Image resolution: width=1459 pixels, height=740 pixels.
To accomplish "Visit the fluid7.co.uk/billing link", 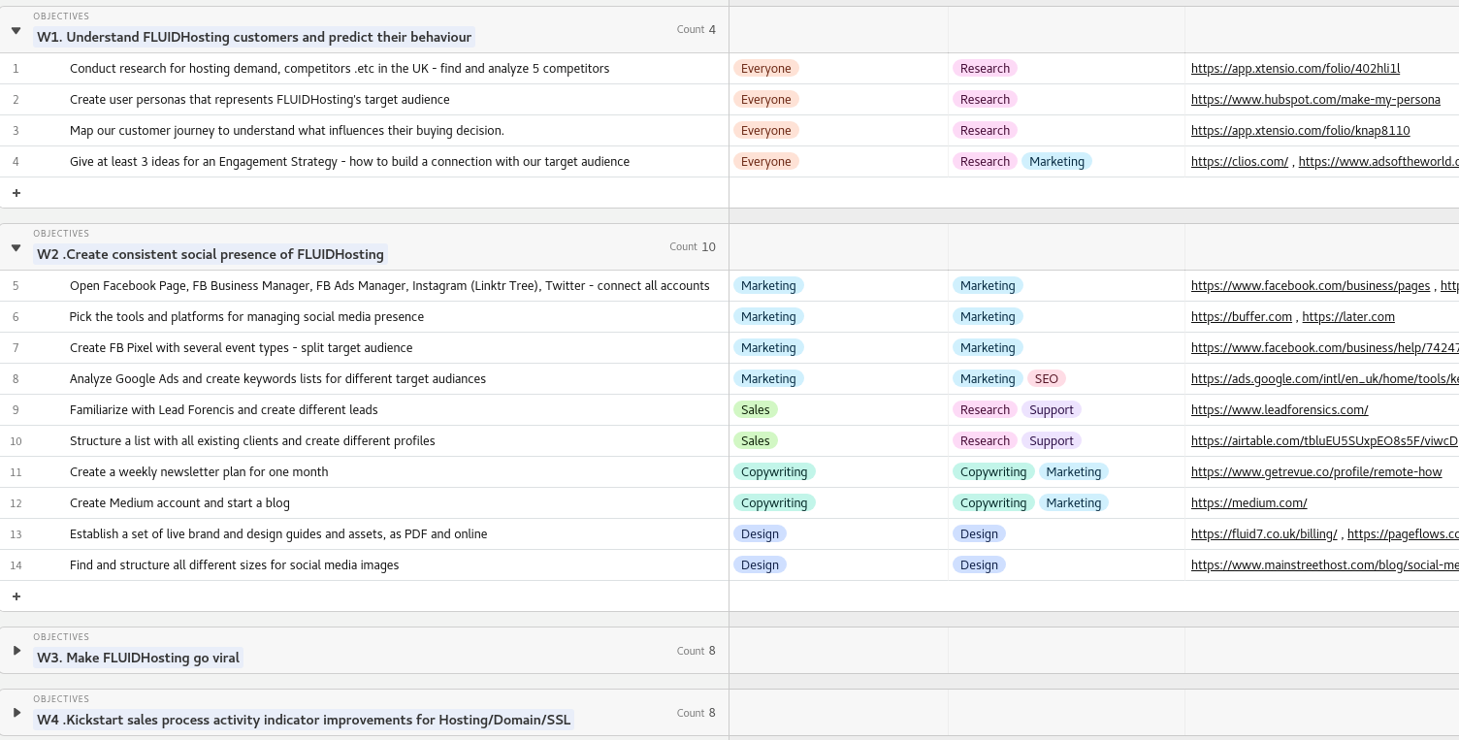I will pyautogui.click(x=1264, y=533).
